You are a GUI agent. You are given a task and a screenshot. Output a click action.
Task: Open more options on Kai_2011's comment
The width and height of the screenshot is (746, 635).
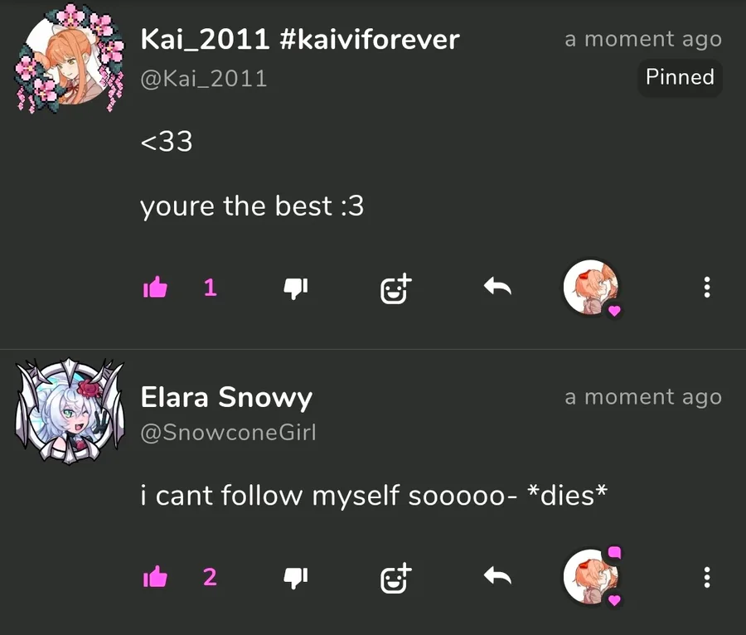coord(707,288)
